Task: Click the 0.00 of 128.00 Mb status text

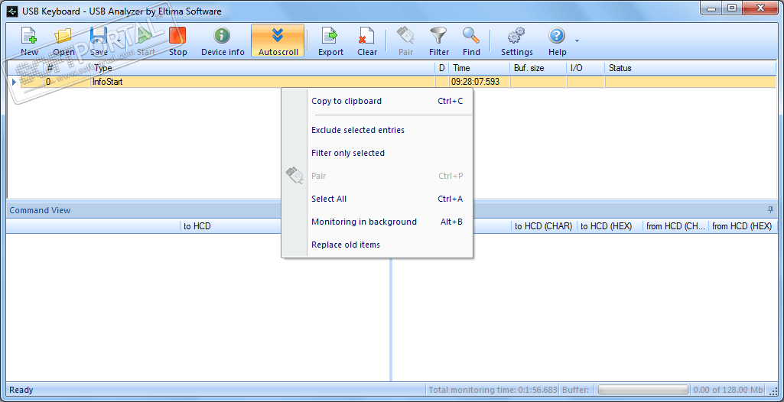Action: click(728, 390)
